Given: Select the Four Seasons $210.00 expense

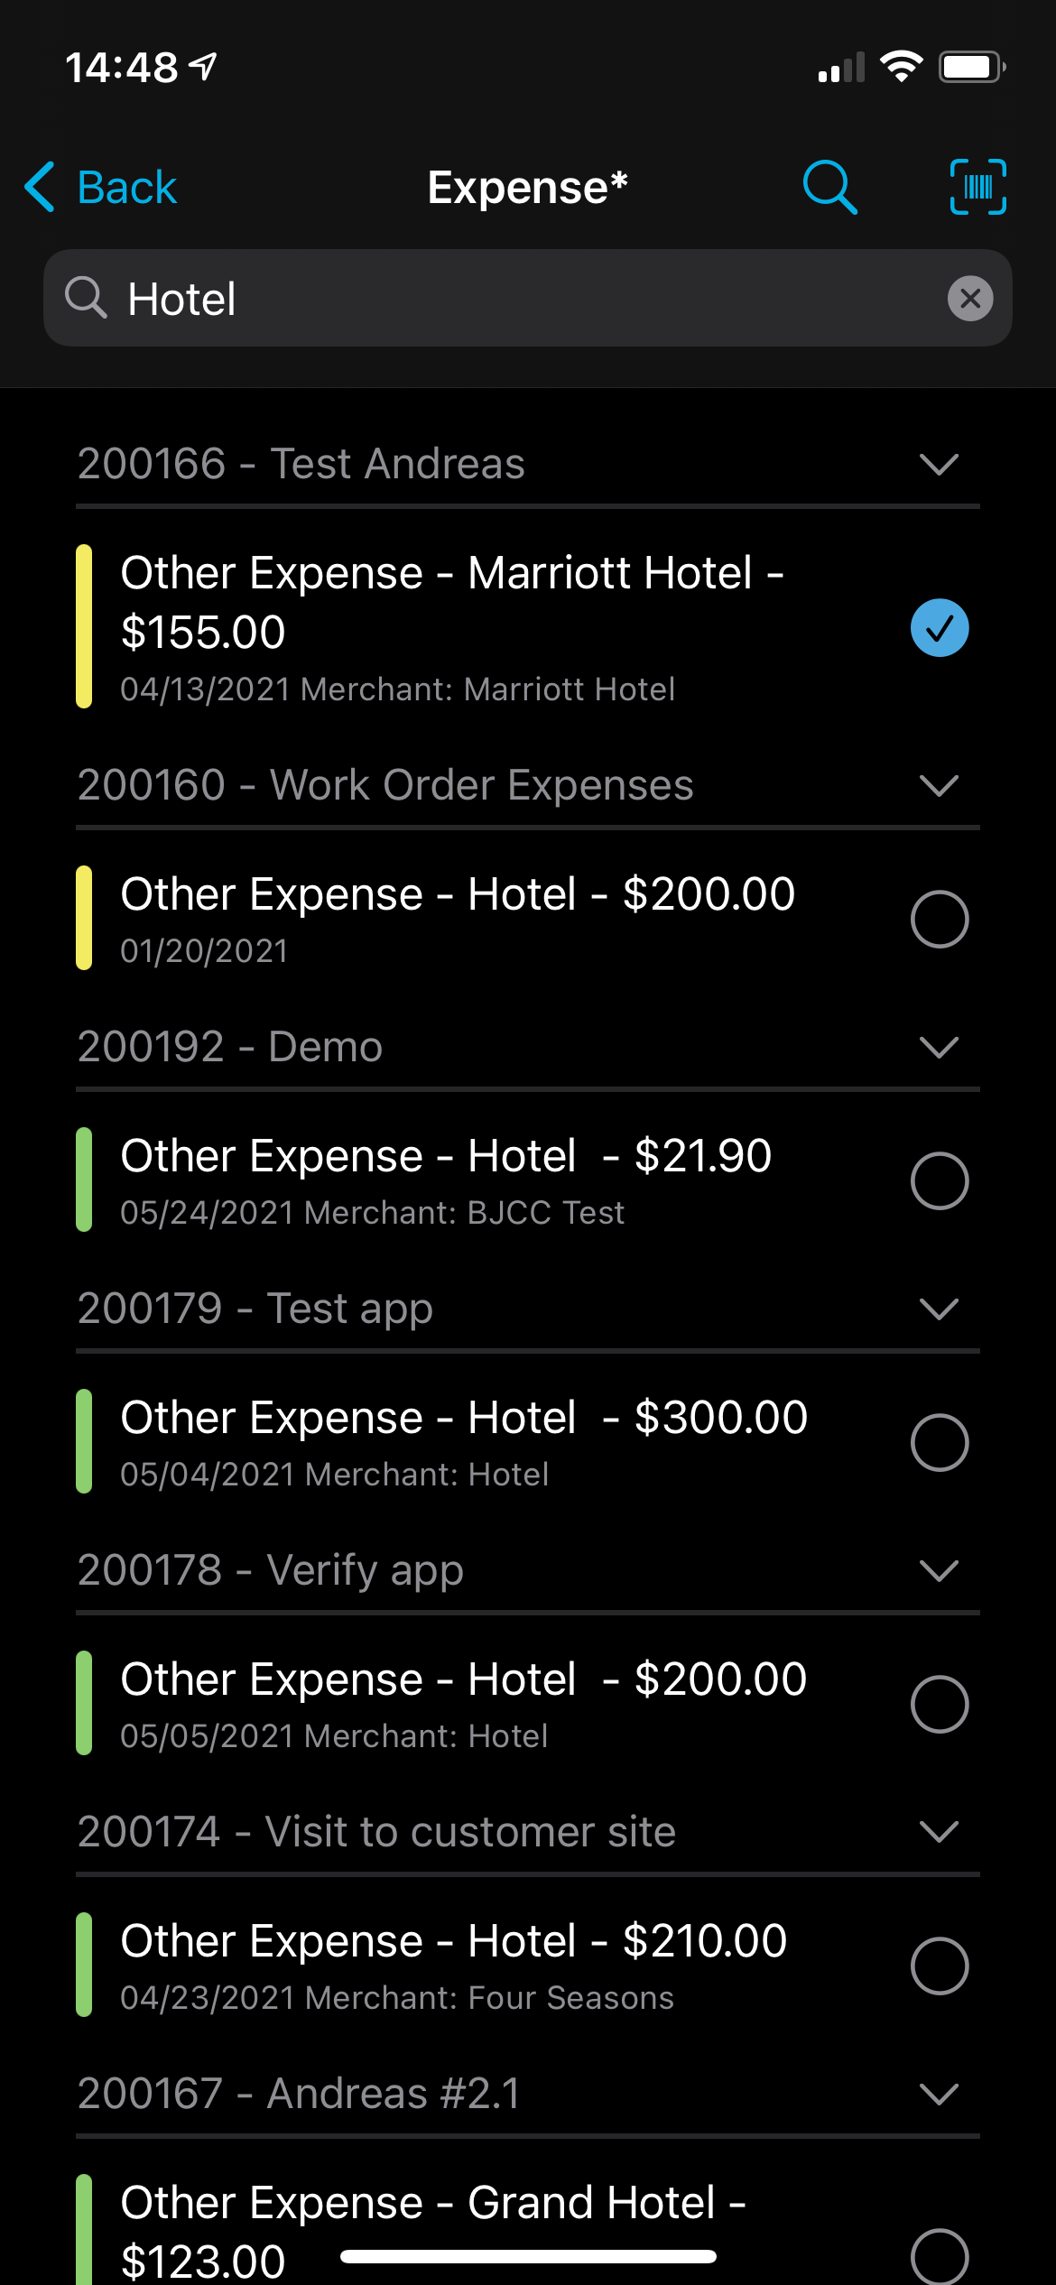Looking at the screenshot, I should 939,1966.
